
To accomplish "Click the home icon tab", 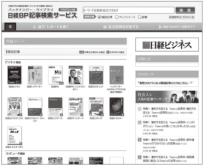I will click(x=10, y=27).
